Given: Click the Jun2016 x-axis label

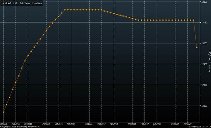Looking at the screenshot, I should (x=46, y=124).
